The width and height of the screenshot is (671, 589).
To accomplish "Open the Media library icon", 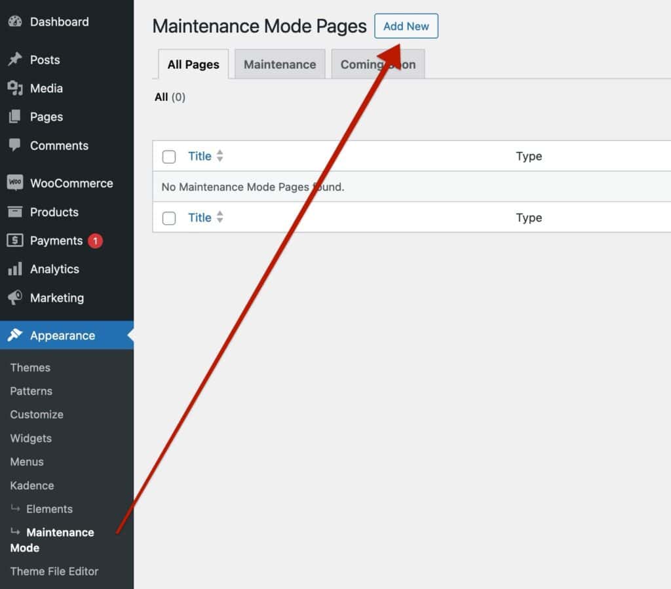I will click(x=16, y=88).
